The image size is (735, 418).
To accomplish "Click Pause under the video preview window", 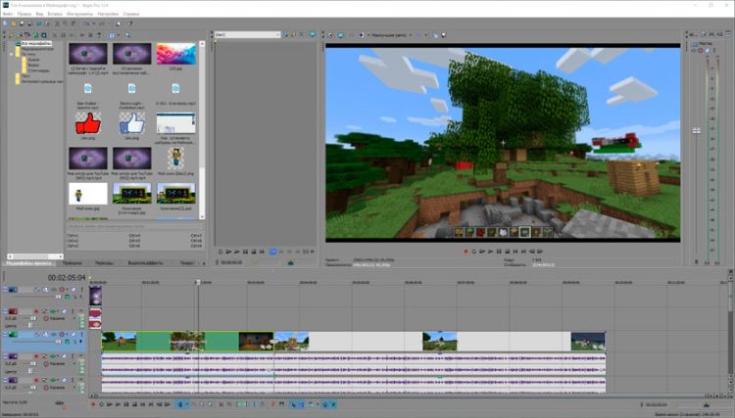I will (499, 252).
